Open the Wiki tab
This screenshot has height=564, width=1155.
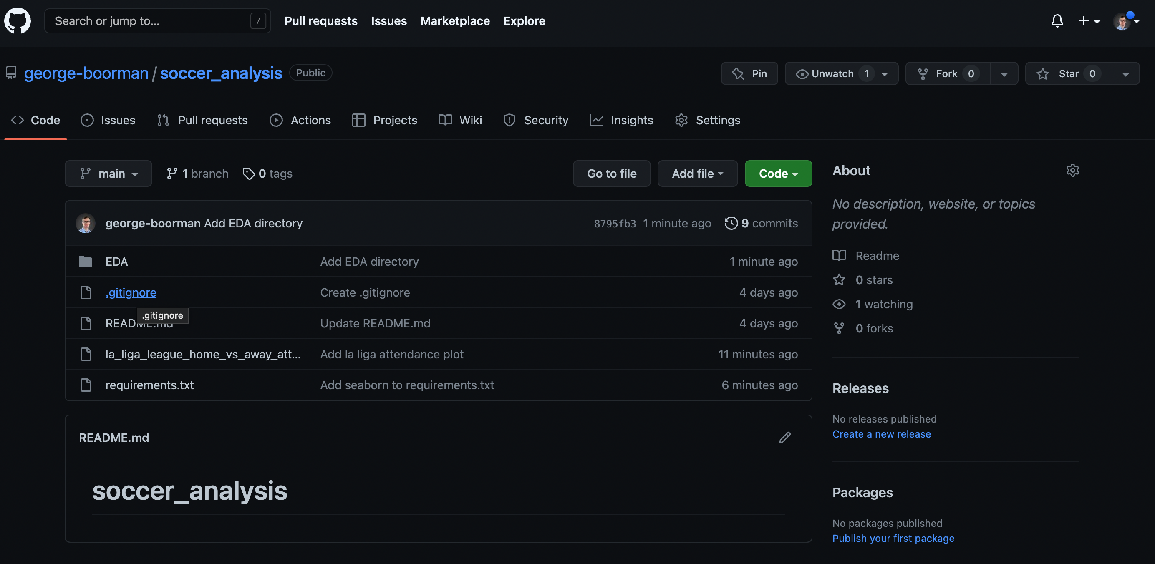coord(460,120)
